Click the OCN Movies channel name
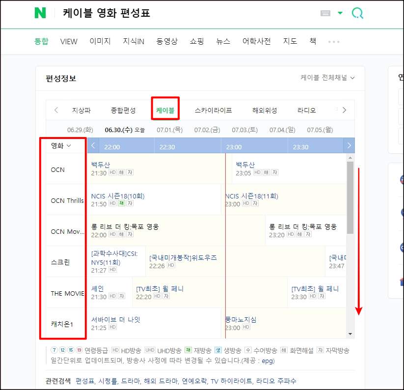Screen dimensions: 404x390 pos(67,231)
